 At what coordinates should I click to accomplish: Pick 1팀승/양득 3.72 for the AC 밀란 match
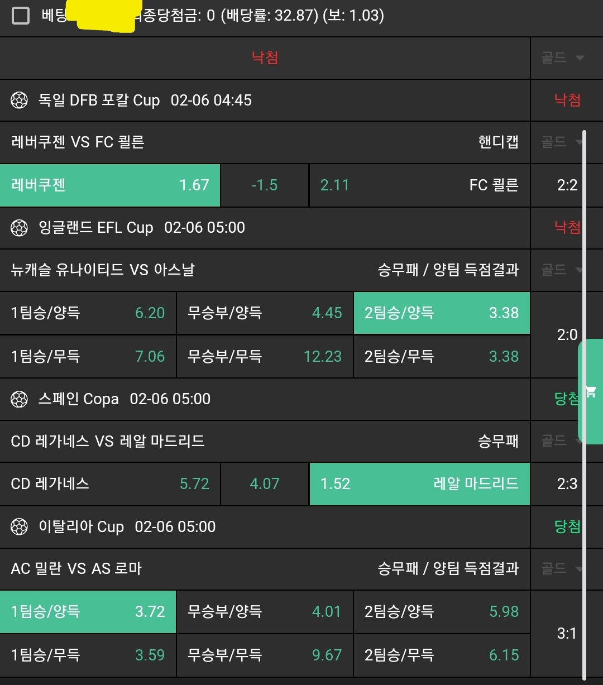[x=88, y=612]
